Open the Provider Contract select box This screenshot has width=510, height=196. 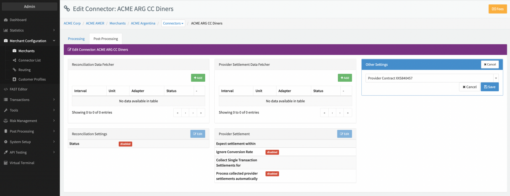click(432, 78)
